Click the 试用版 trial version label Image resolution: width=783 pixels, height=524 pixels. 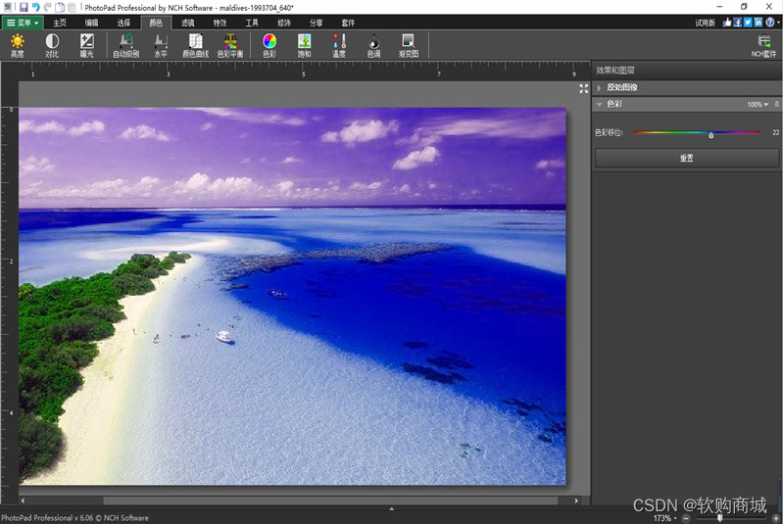706,23
